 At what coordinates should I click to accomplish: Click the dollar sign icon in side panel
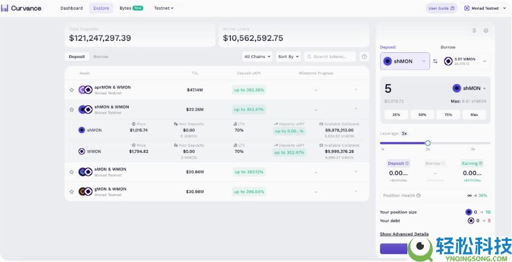(x=474, y=31)
